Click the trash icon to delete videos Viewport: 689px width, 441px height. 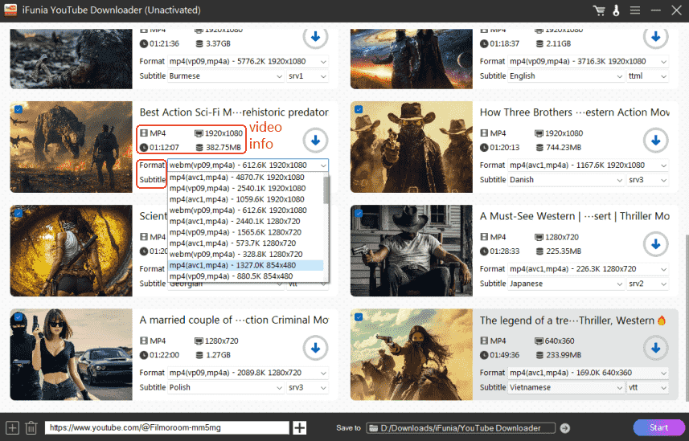click(31, 428)
